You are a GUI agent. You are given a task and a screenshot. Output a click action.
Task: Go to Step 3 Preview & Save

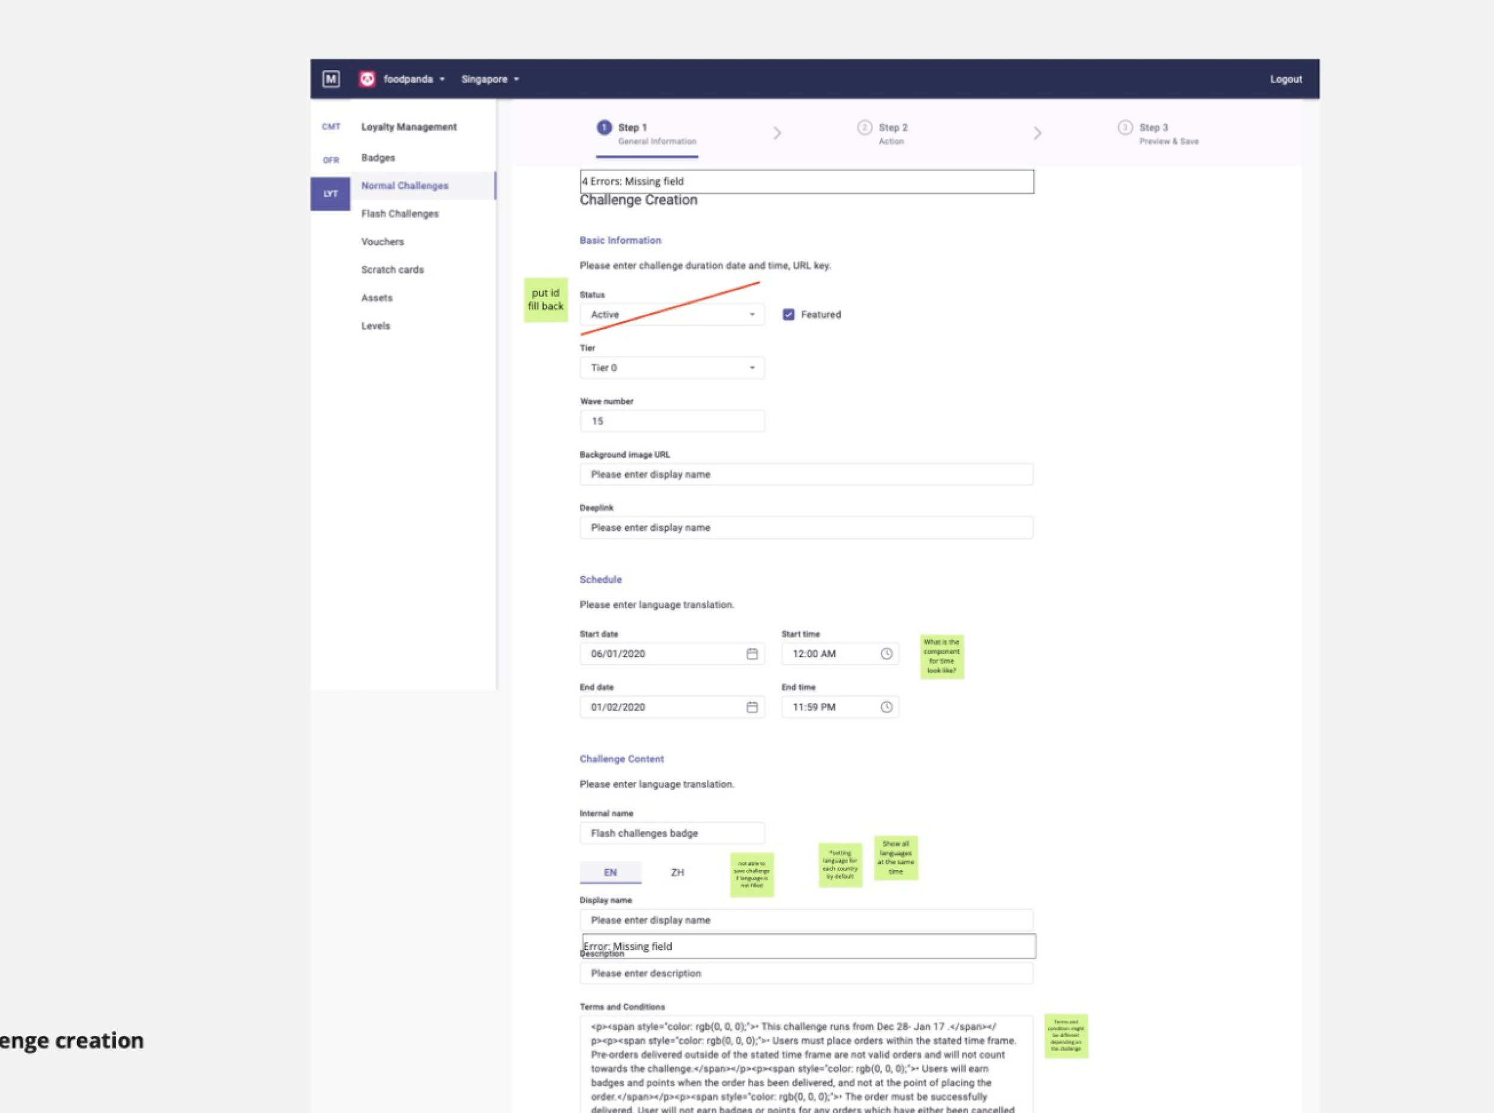pos(1167,133)
